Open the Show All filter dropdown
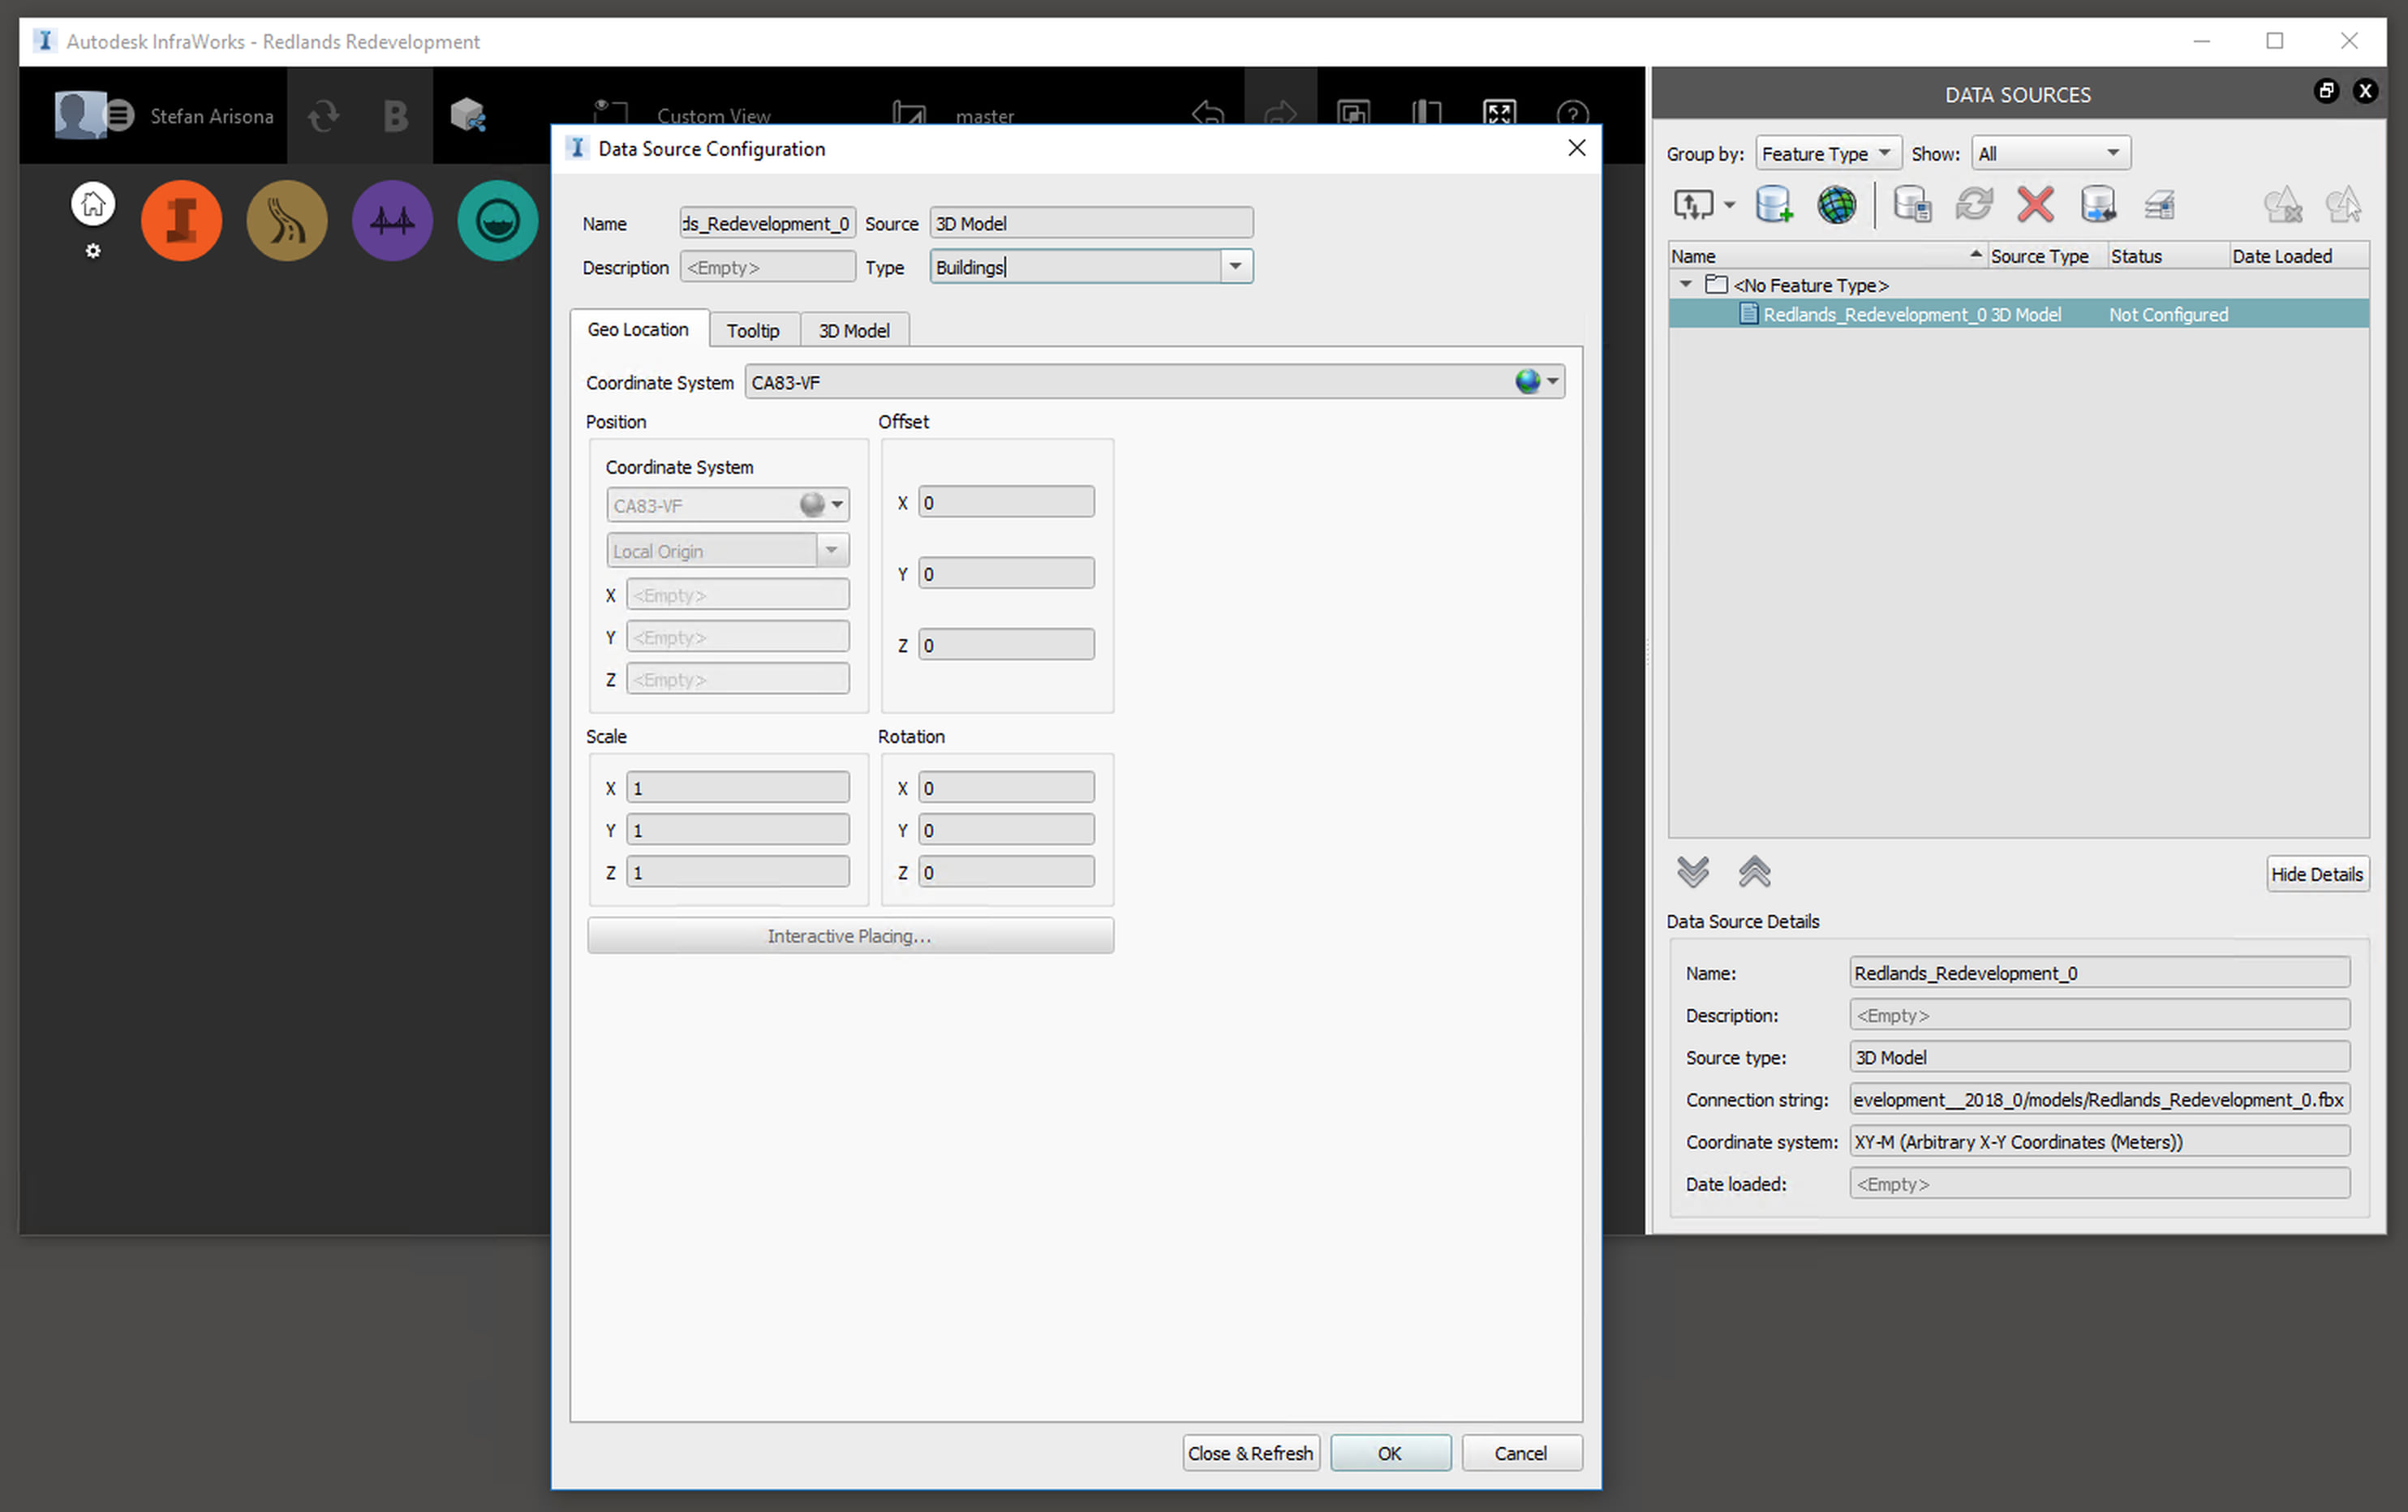This screenshot has width=2408, height=1512. pos(2049,154)
